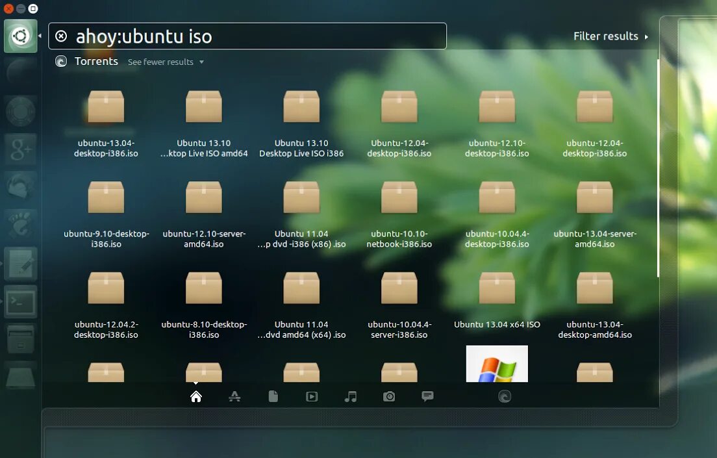
Task: Select ubuntu-10.10-netbook-i386.iso result
Action: (399, 214)
